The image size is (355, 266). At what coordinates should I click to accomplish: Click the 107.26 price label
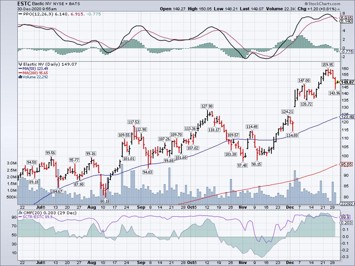coord(165,139)
